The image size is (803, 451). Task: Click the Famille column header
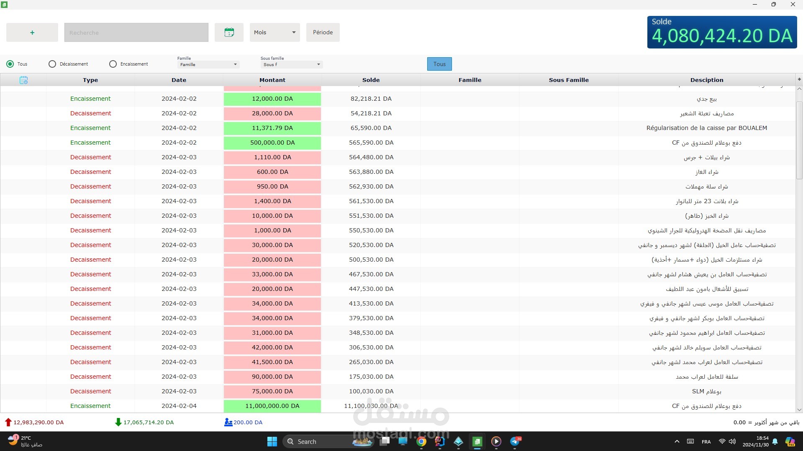(470, 80)
